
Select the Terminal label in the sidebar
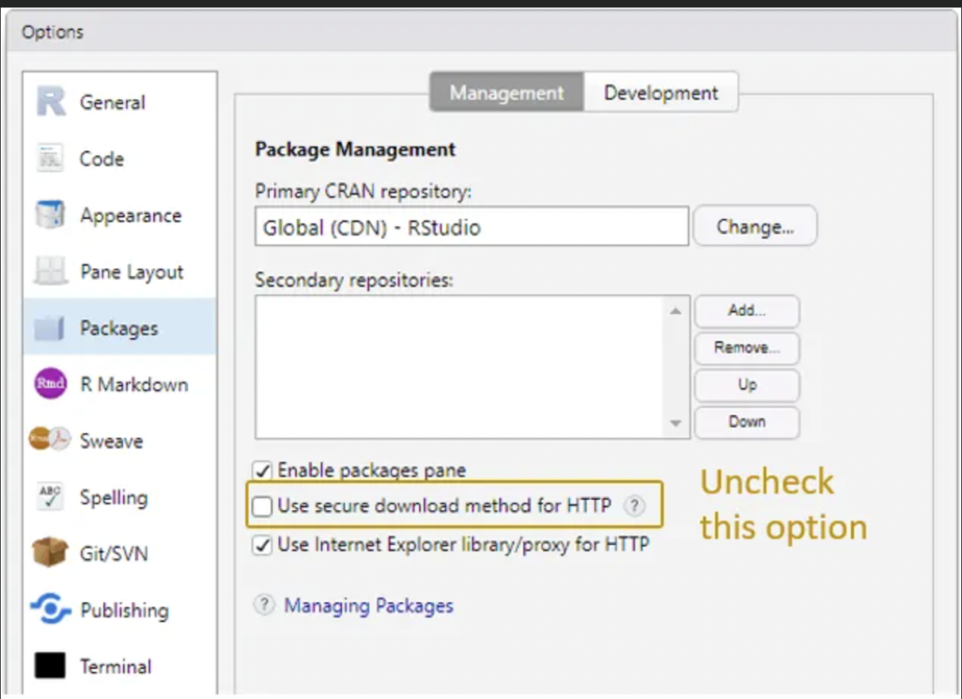click(x=116, y=666)
